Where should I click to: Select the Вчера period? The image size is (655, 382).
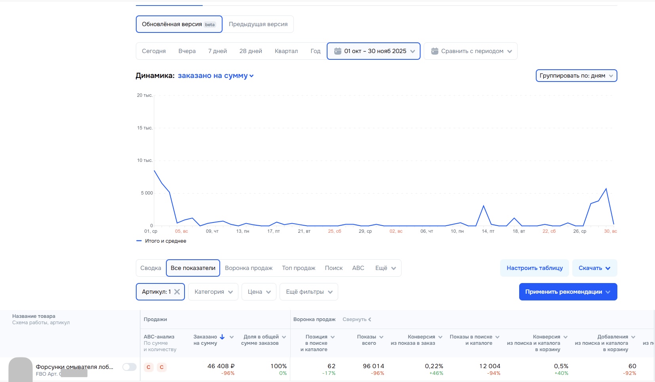coord(187,51)
